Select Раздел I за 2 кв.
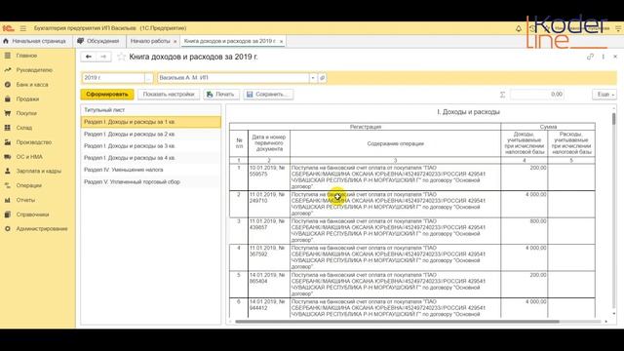The image size is (624, 351). coord(151,135)
